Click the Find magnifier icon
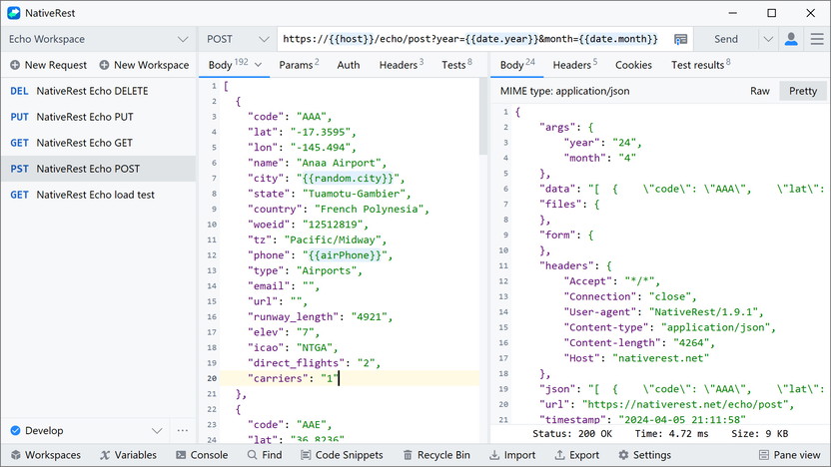Screen dimensions: 831x467 pyautogui.click(x=252, y=455)
